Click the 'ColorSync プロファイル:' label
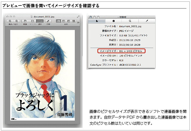The image size is (191, 131). point(104,65)
